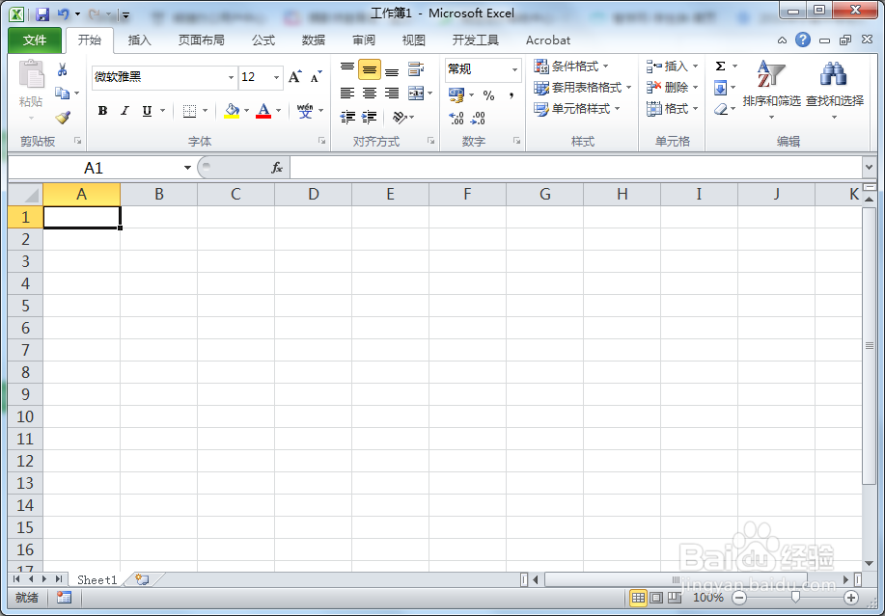Toggle wrap text icon
This screenshot has width=885, height=616.
[x=416, y=69]
